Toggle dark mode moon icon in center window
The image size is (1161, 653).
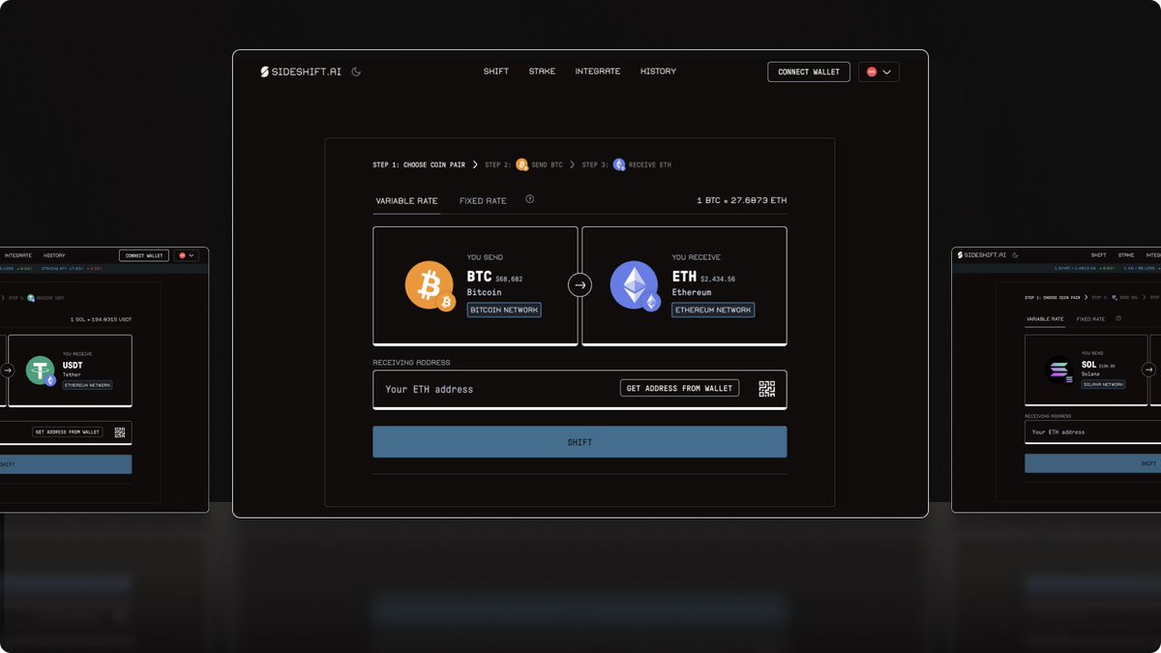356,72
